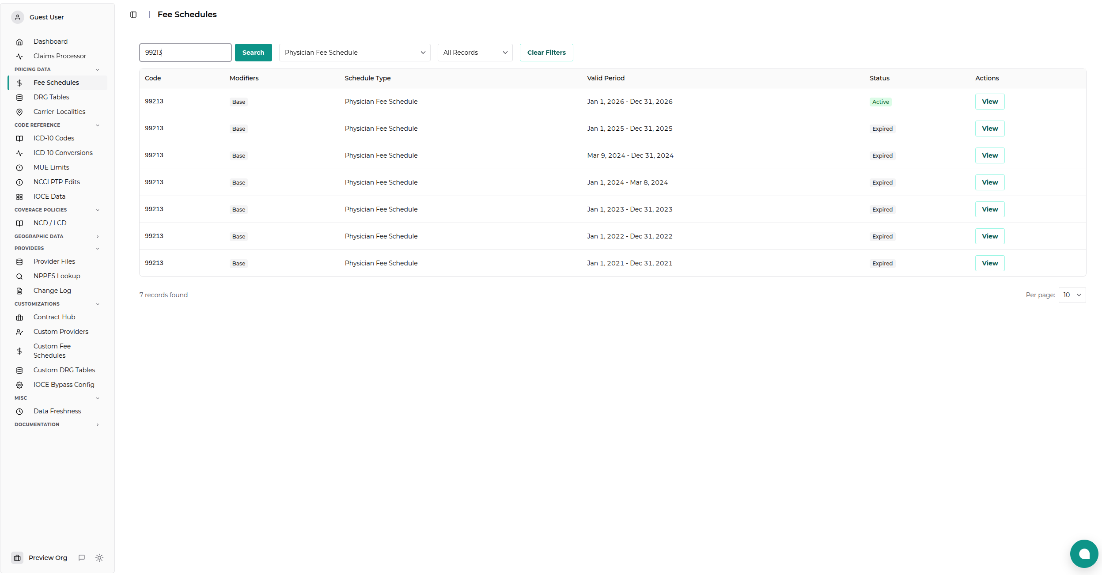Viewport: 1102px width, 575px height.
Task: View the Jan 1, 2021 record
Action: [x=990, y=263]
